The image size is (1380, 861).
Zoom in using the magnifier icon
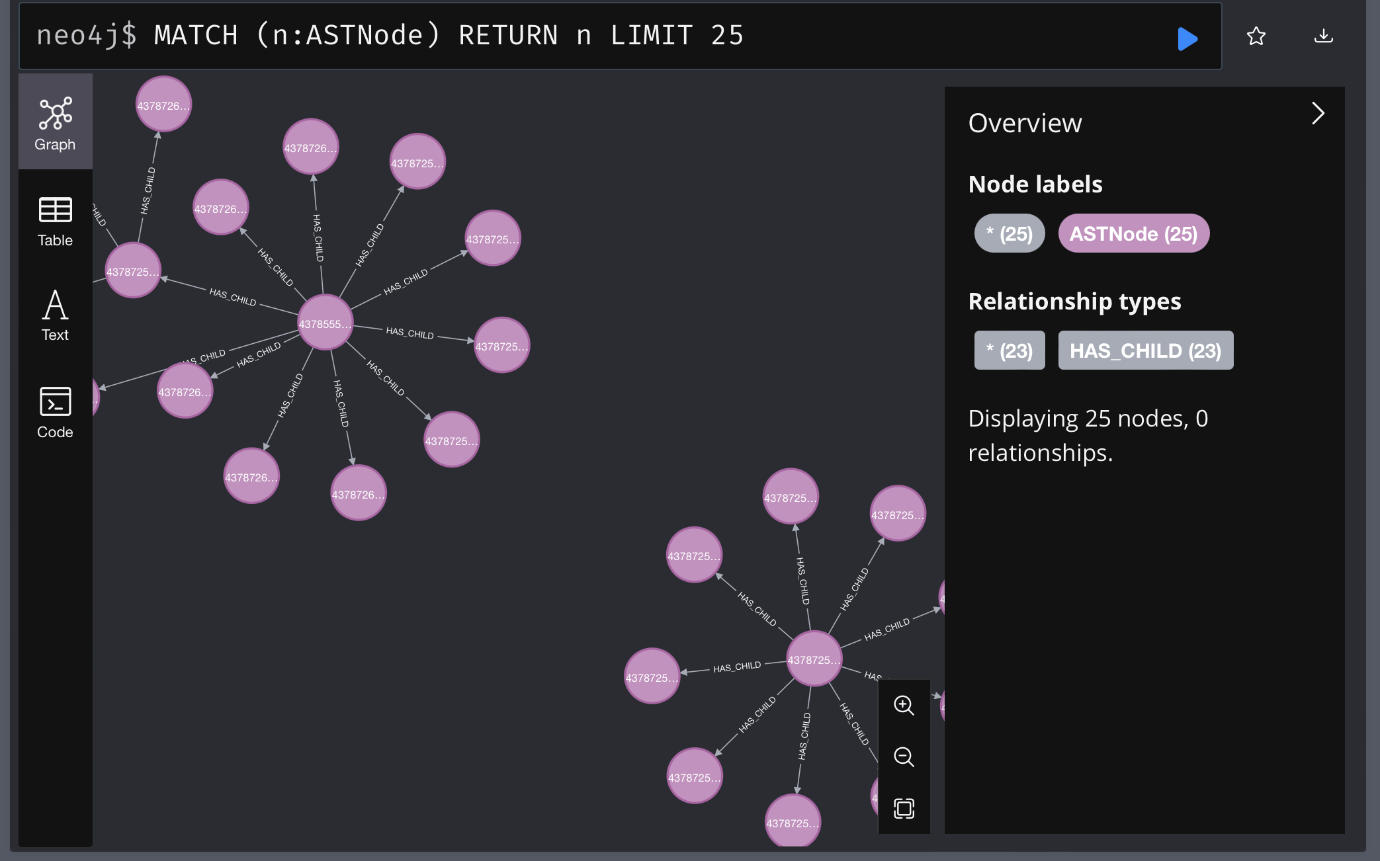coord(902,705)
